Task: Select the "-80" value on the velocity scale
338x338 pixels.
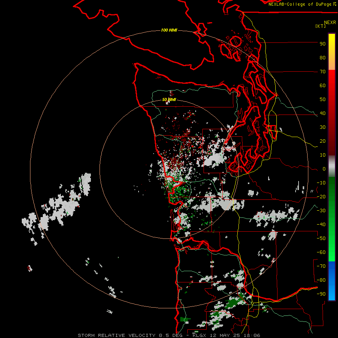Action: pos(321,280)
